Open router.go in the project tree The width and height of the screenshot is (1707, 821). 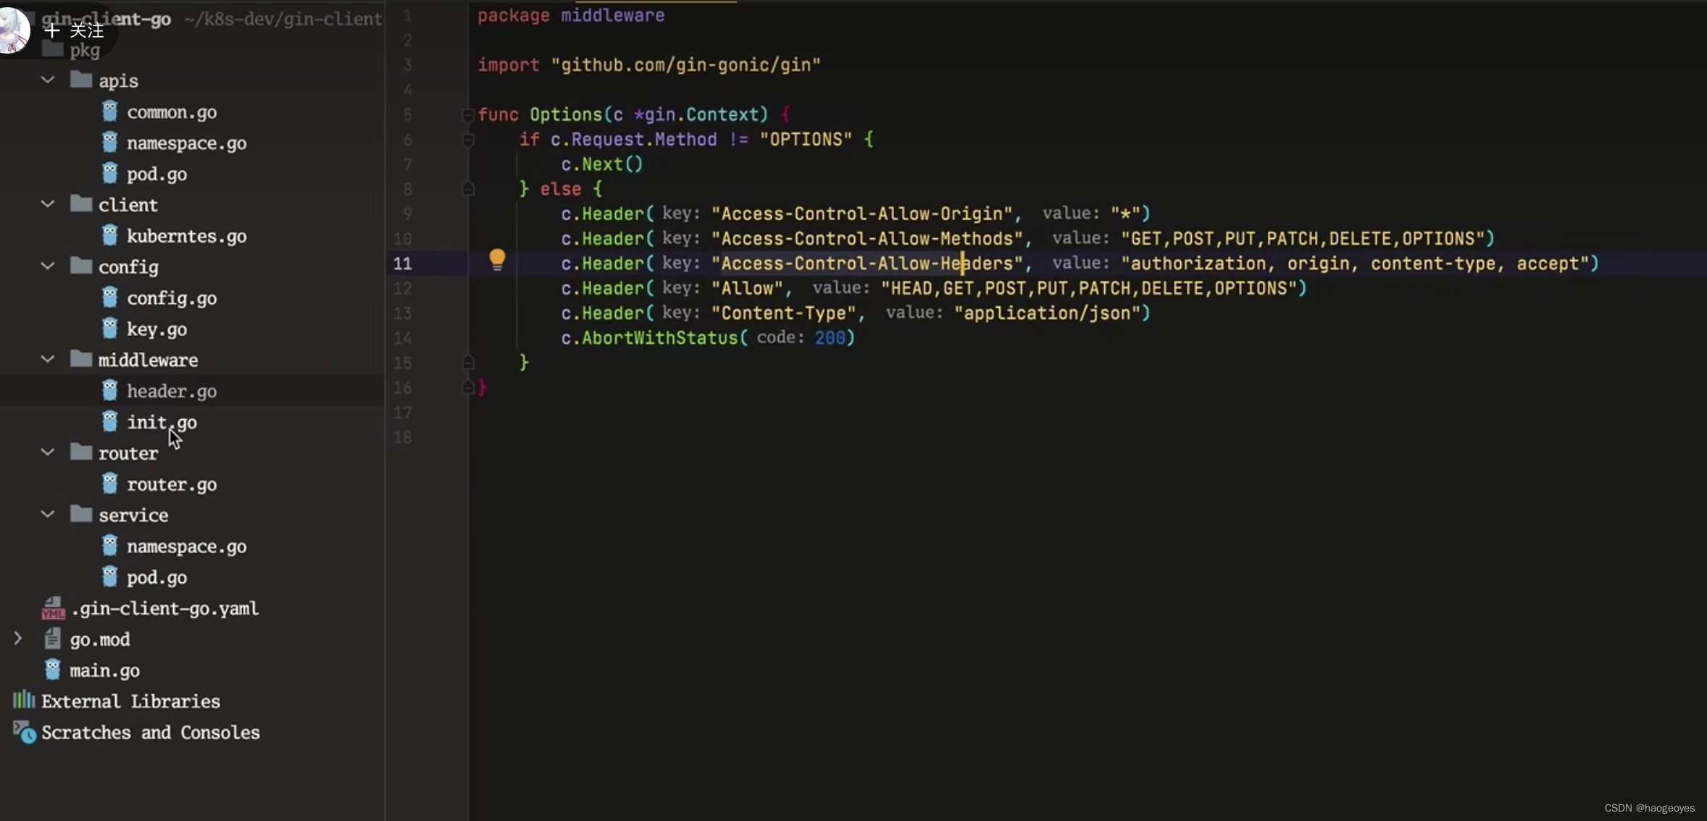click(171, 484)
